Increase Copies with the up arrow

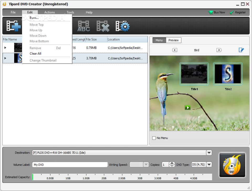click(x=172, y=163)
